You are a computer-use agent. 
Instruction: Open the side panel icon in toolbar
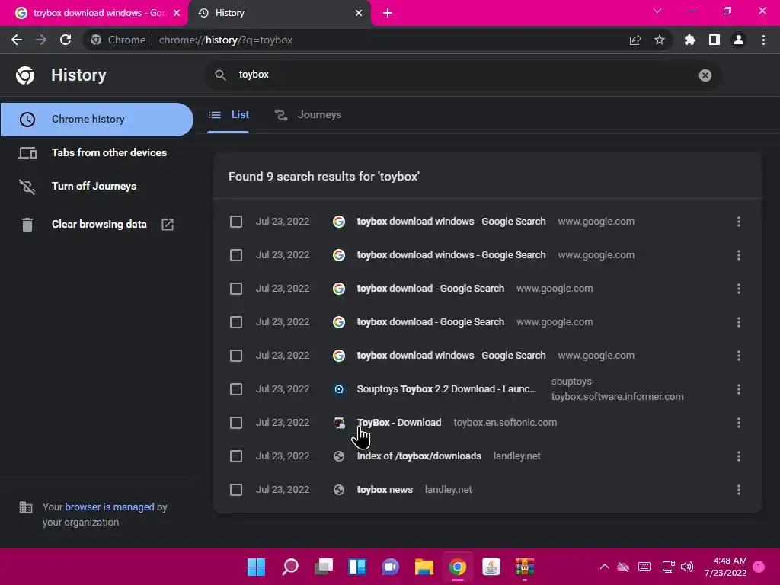coord(714,40)
